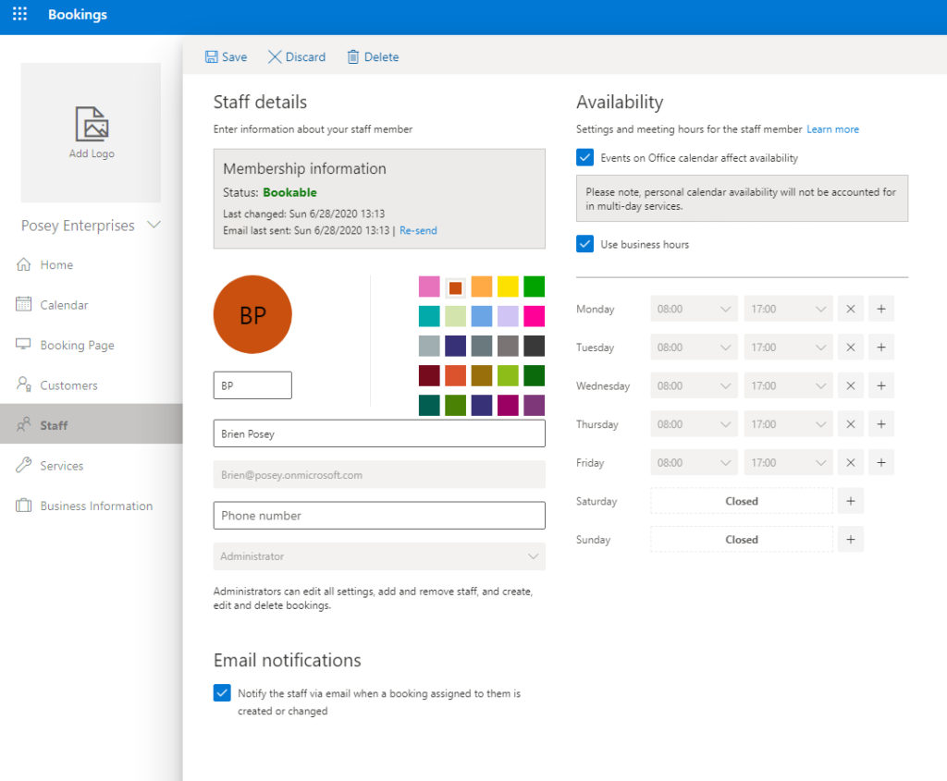The width and height of the screenshot is (947, 781).
Task: Go to Home in the sidebar
Action: click(x=92, y=264)
